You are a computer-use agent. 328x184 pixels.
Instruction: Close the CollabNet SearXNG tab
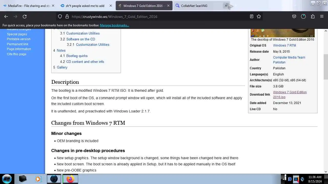(226, 6)
